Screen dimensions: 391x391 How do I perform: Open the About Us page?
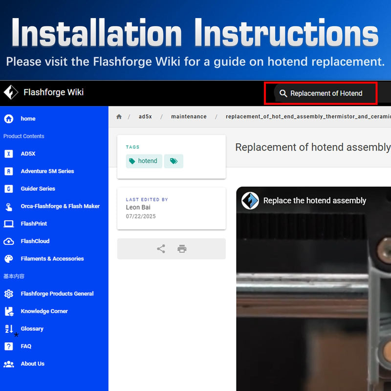point(32,364)
